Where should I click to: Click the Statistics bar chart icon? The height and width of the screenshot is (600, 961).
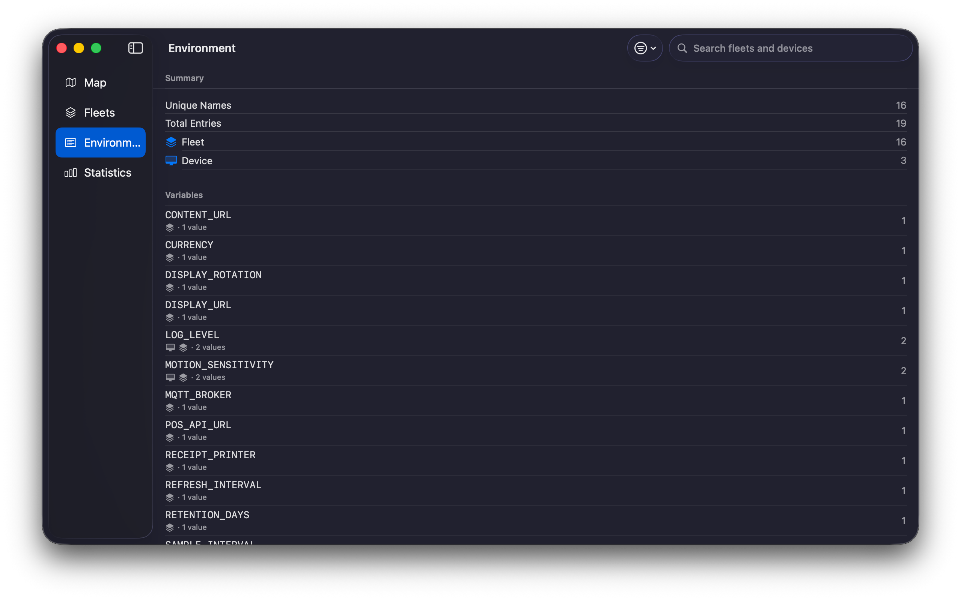(x=71, y=172)
